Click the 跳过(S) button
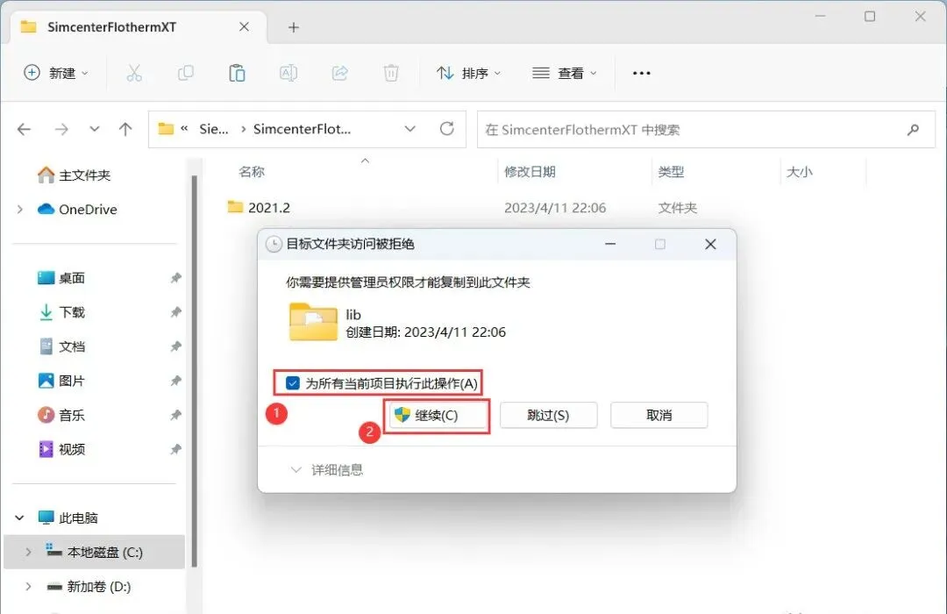This screenshot has width=947, height=614. [548, 415]
